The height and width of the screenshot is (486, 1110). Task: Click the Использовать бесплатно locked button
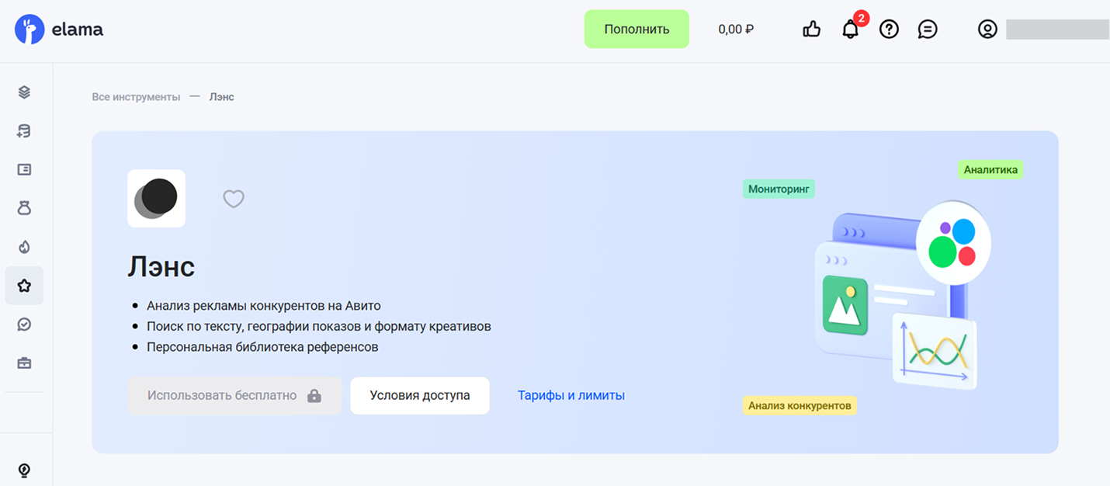pyautogui.click(x=234, y=396)
